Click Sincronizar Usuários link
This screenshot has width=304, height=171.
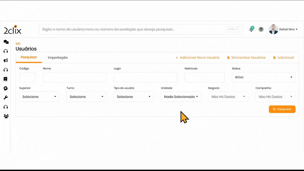coord(246,58)
